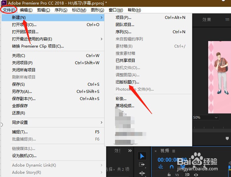
Task: Open the 50% monitor zoom dropdown
Action: (x=206, y=117)
